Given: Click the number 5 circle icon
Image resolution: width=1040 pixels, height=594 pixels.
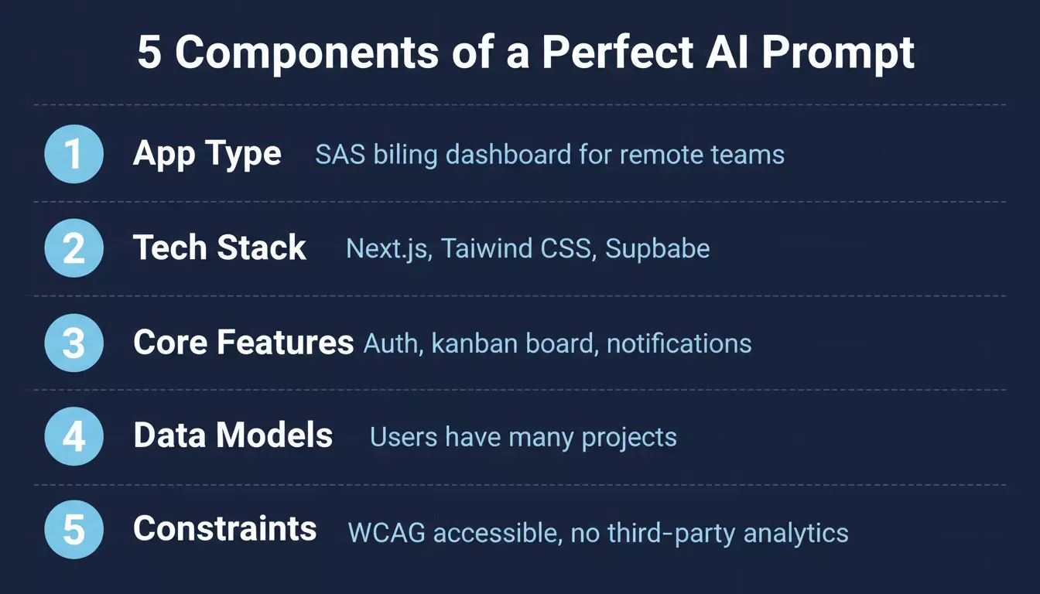Looking at the screenshot, I should point(74,531).
